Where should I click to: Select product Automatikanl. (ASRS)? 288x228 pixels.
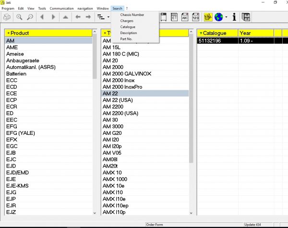click(48, 67)
